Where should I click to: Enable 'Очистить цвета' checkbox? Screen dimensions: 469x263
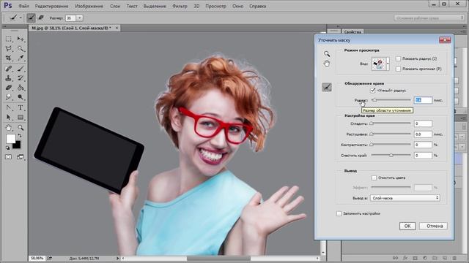(374, 178)
